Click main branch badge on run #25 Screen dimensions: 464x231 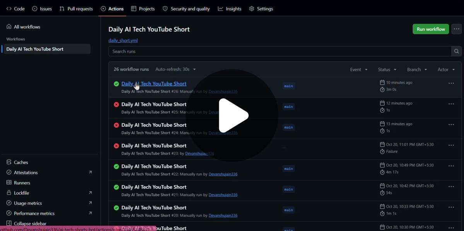[x=288, y=107]
